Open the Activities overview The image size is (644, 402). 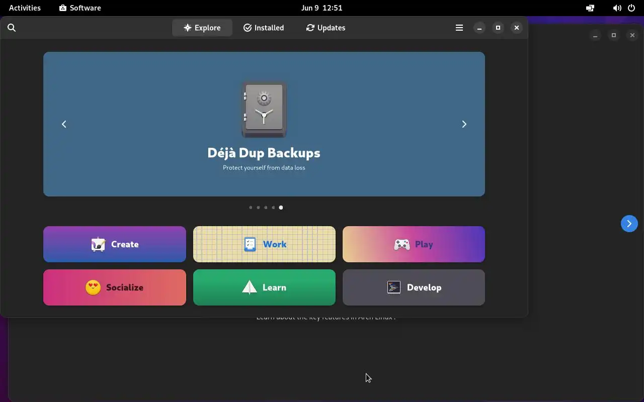tap(25, 8)
